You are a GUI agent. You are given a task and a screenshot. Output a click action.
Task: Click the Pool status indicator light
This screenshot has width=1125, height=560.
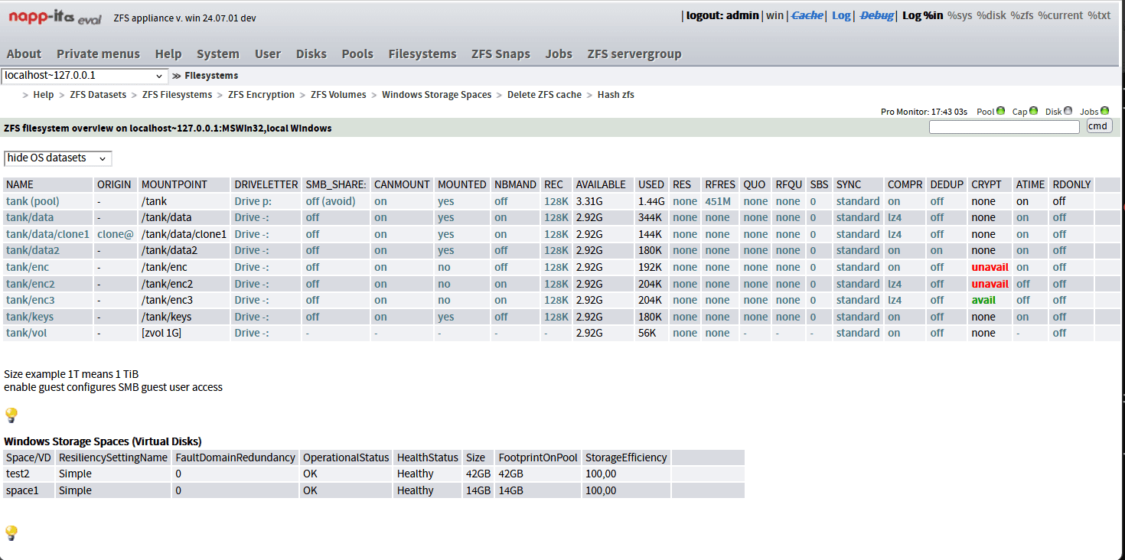pos(1000,111)
